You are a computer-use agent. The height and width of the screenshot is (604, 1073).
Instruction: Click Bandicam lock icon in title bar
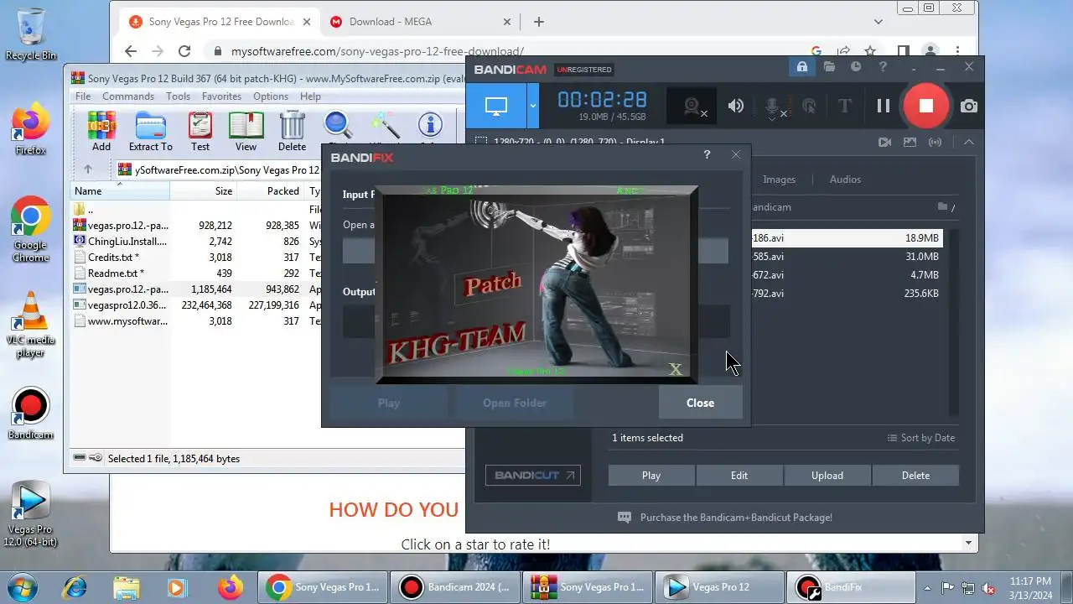click(802, 67)
